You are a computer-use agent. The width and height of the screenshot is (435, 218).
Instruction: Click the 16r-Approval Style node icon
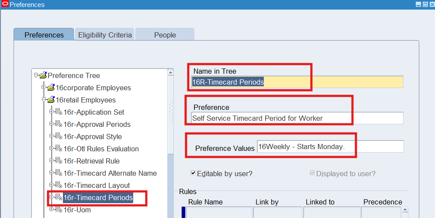coord(59,136)
